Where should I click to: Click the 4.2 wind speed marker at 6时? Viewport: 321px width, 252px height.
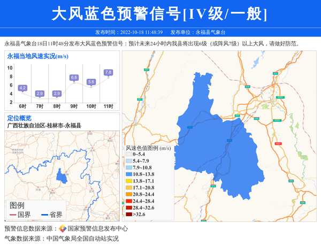coord(22,88)
